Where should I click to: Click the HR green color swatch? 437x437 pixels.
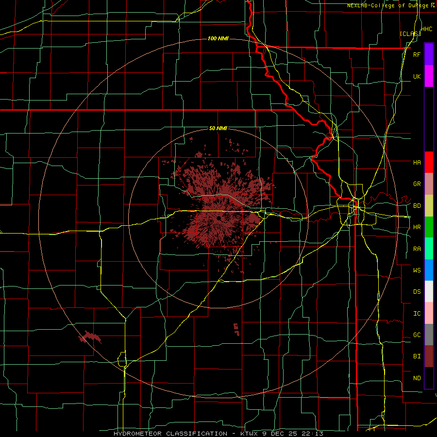click(x=429, y=227)
